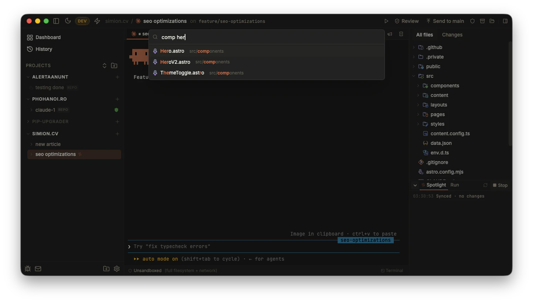Click the new folder icon in sidebar footer
Image resolution: width=533 pixels, height=303 pixels.
[x=106, y=269]
